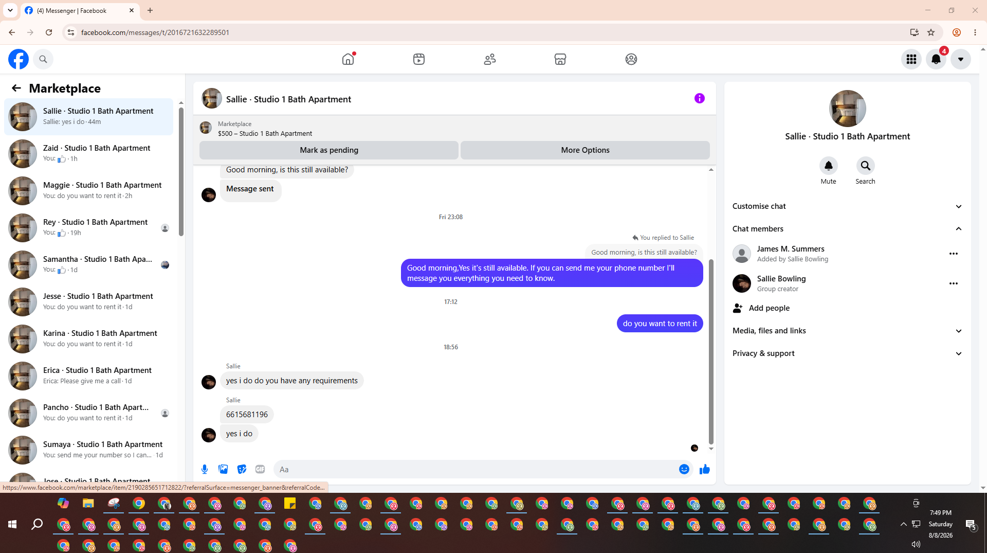Open the Reels video icon
The width and height of the screenshot is (987, 553).
click(419, 59)
